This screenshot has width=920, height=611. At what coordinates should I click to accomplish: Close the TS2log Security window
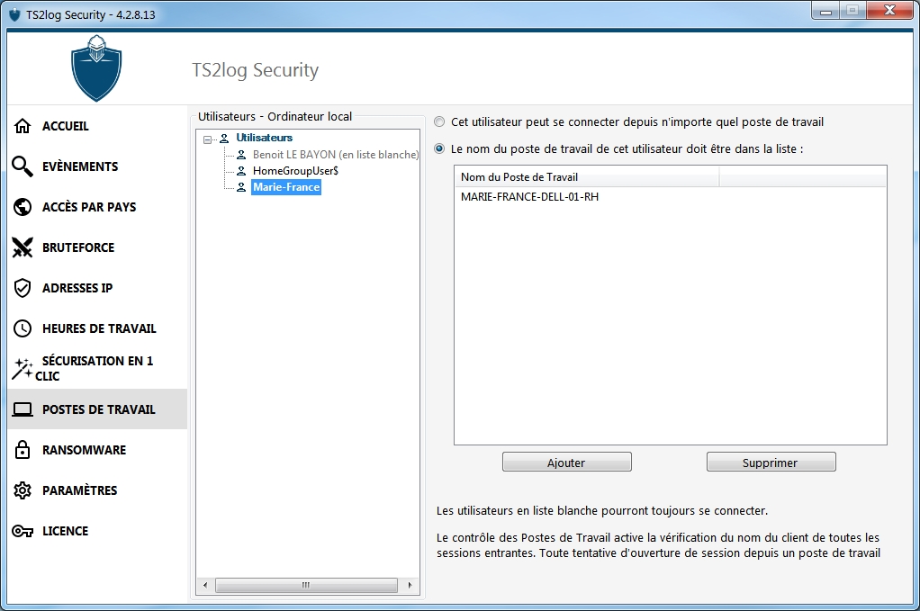coord(889,11)
